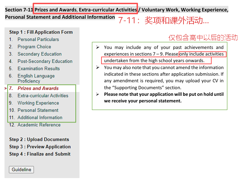Click the bold personal statement notice
This screenshot has width=245, height=185.
click(164, 98)
